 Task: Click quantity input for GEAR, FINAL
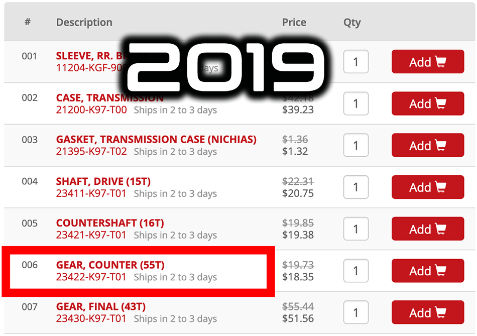pyautogui.click(x=356, y=313)
